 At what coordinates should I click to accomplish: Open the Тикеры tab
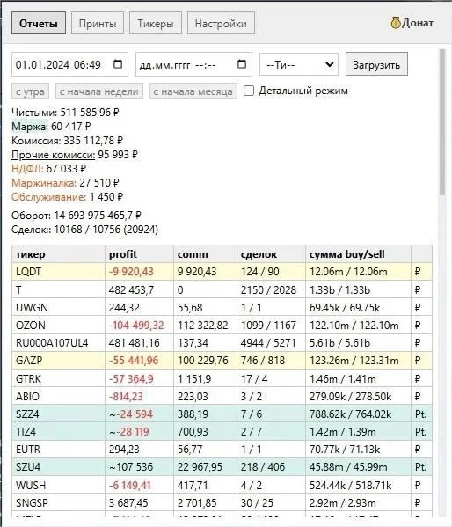point(156,23)
